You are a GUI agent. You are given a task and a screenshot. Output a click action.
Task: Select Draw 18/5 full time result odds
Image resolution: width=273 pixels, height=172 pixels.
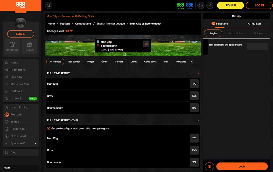click(194, 96)
